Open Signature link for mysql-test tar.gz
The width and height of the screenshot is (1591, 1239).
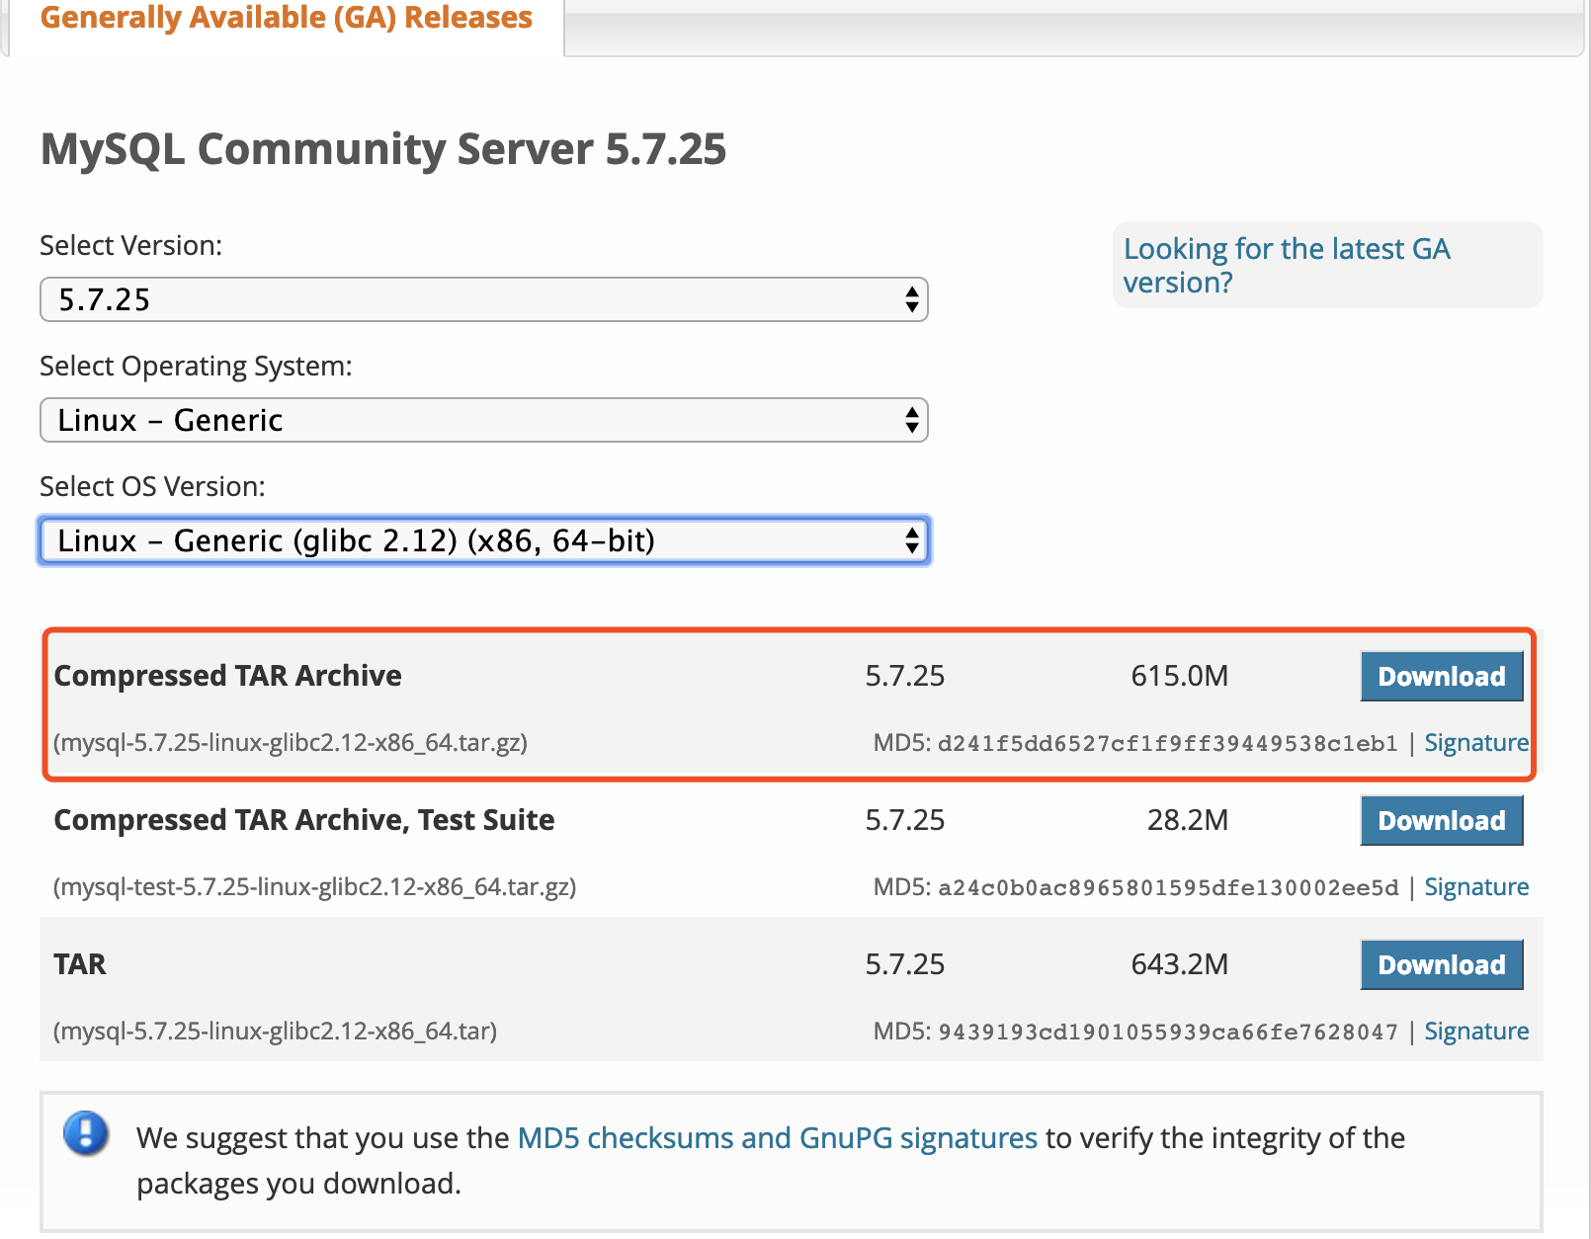1476,887
